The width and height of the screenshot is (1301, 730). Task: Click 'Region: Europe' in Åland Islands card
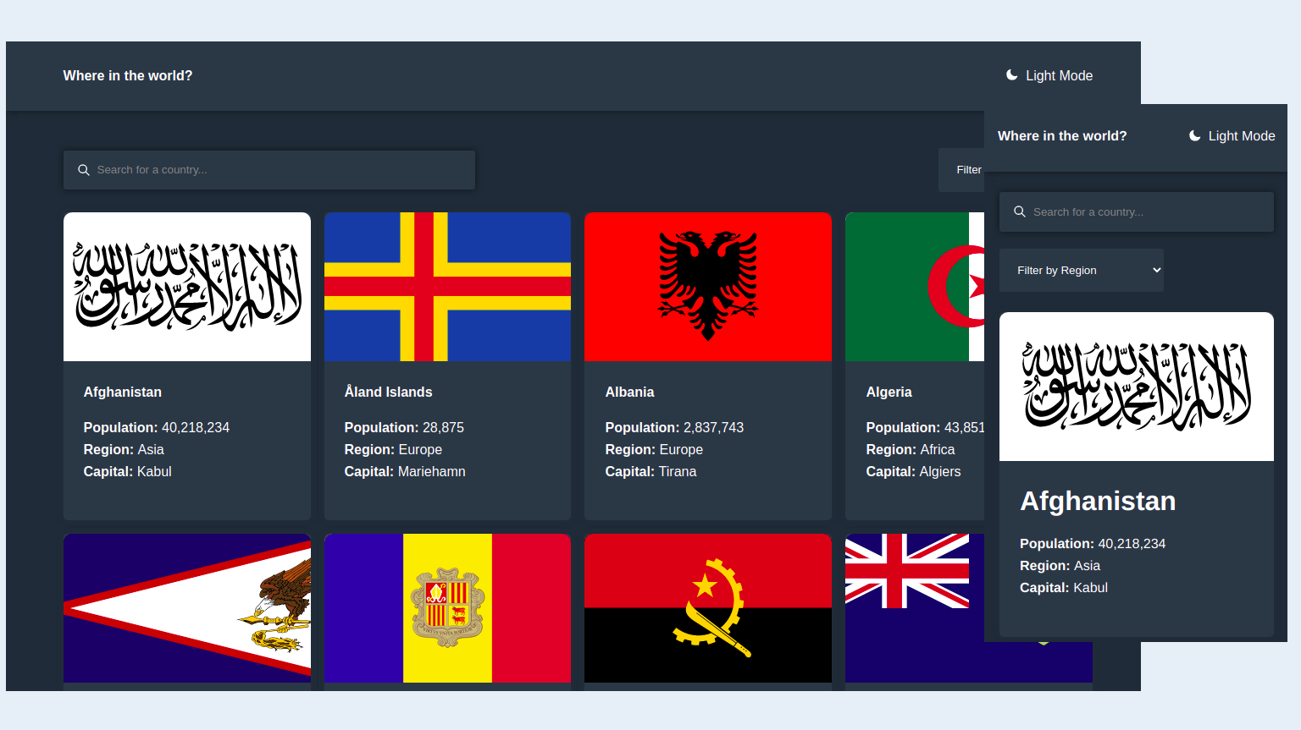coord(393,450)
